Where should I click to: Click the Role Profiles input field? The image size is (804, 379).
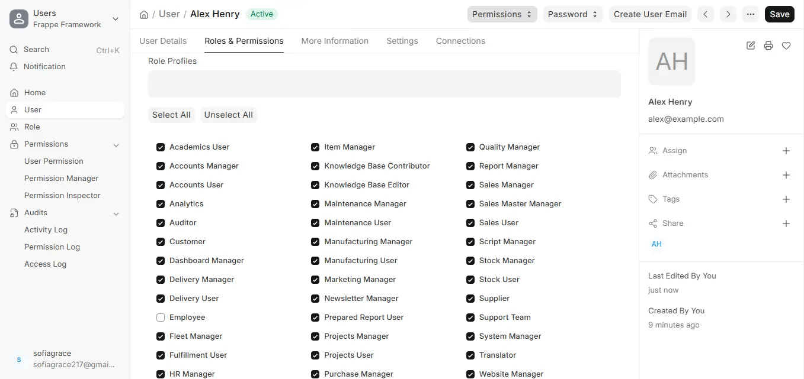pos(385,84)
